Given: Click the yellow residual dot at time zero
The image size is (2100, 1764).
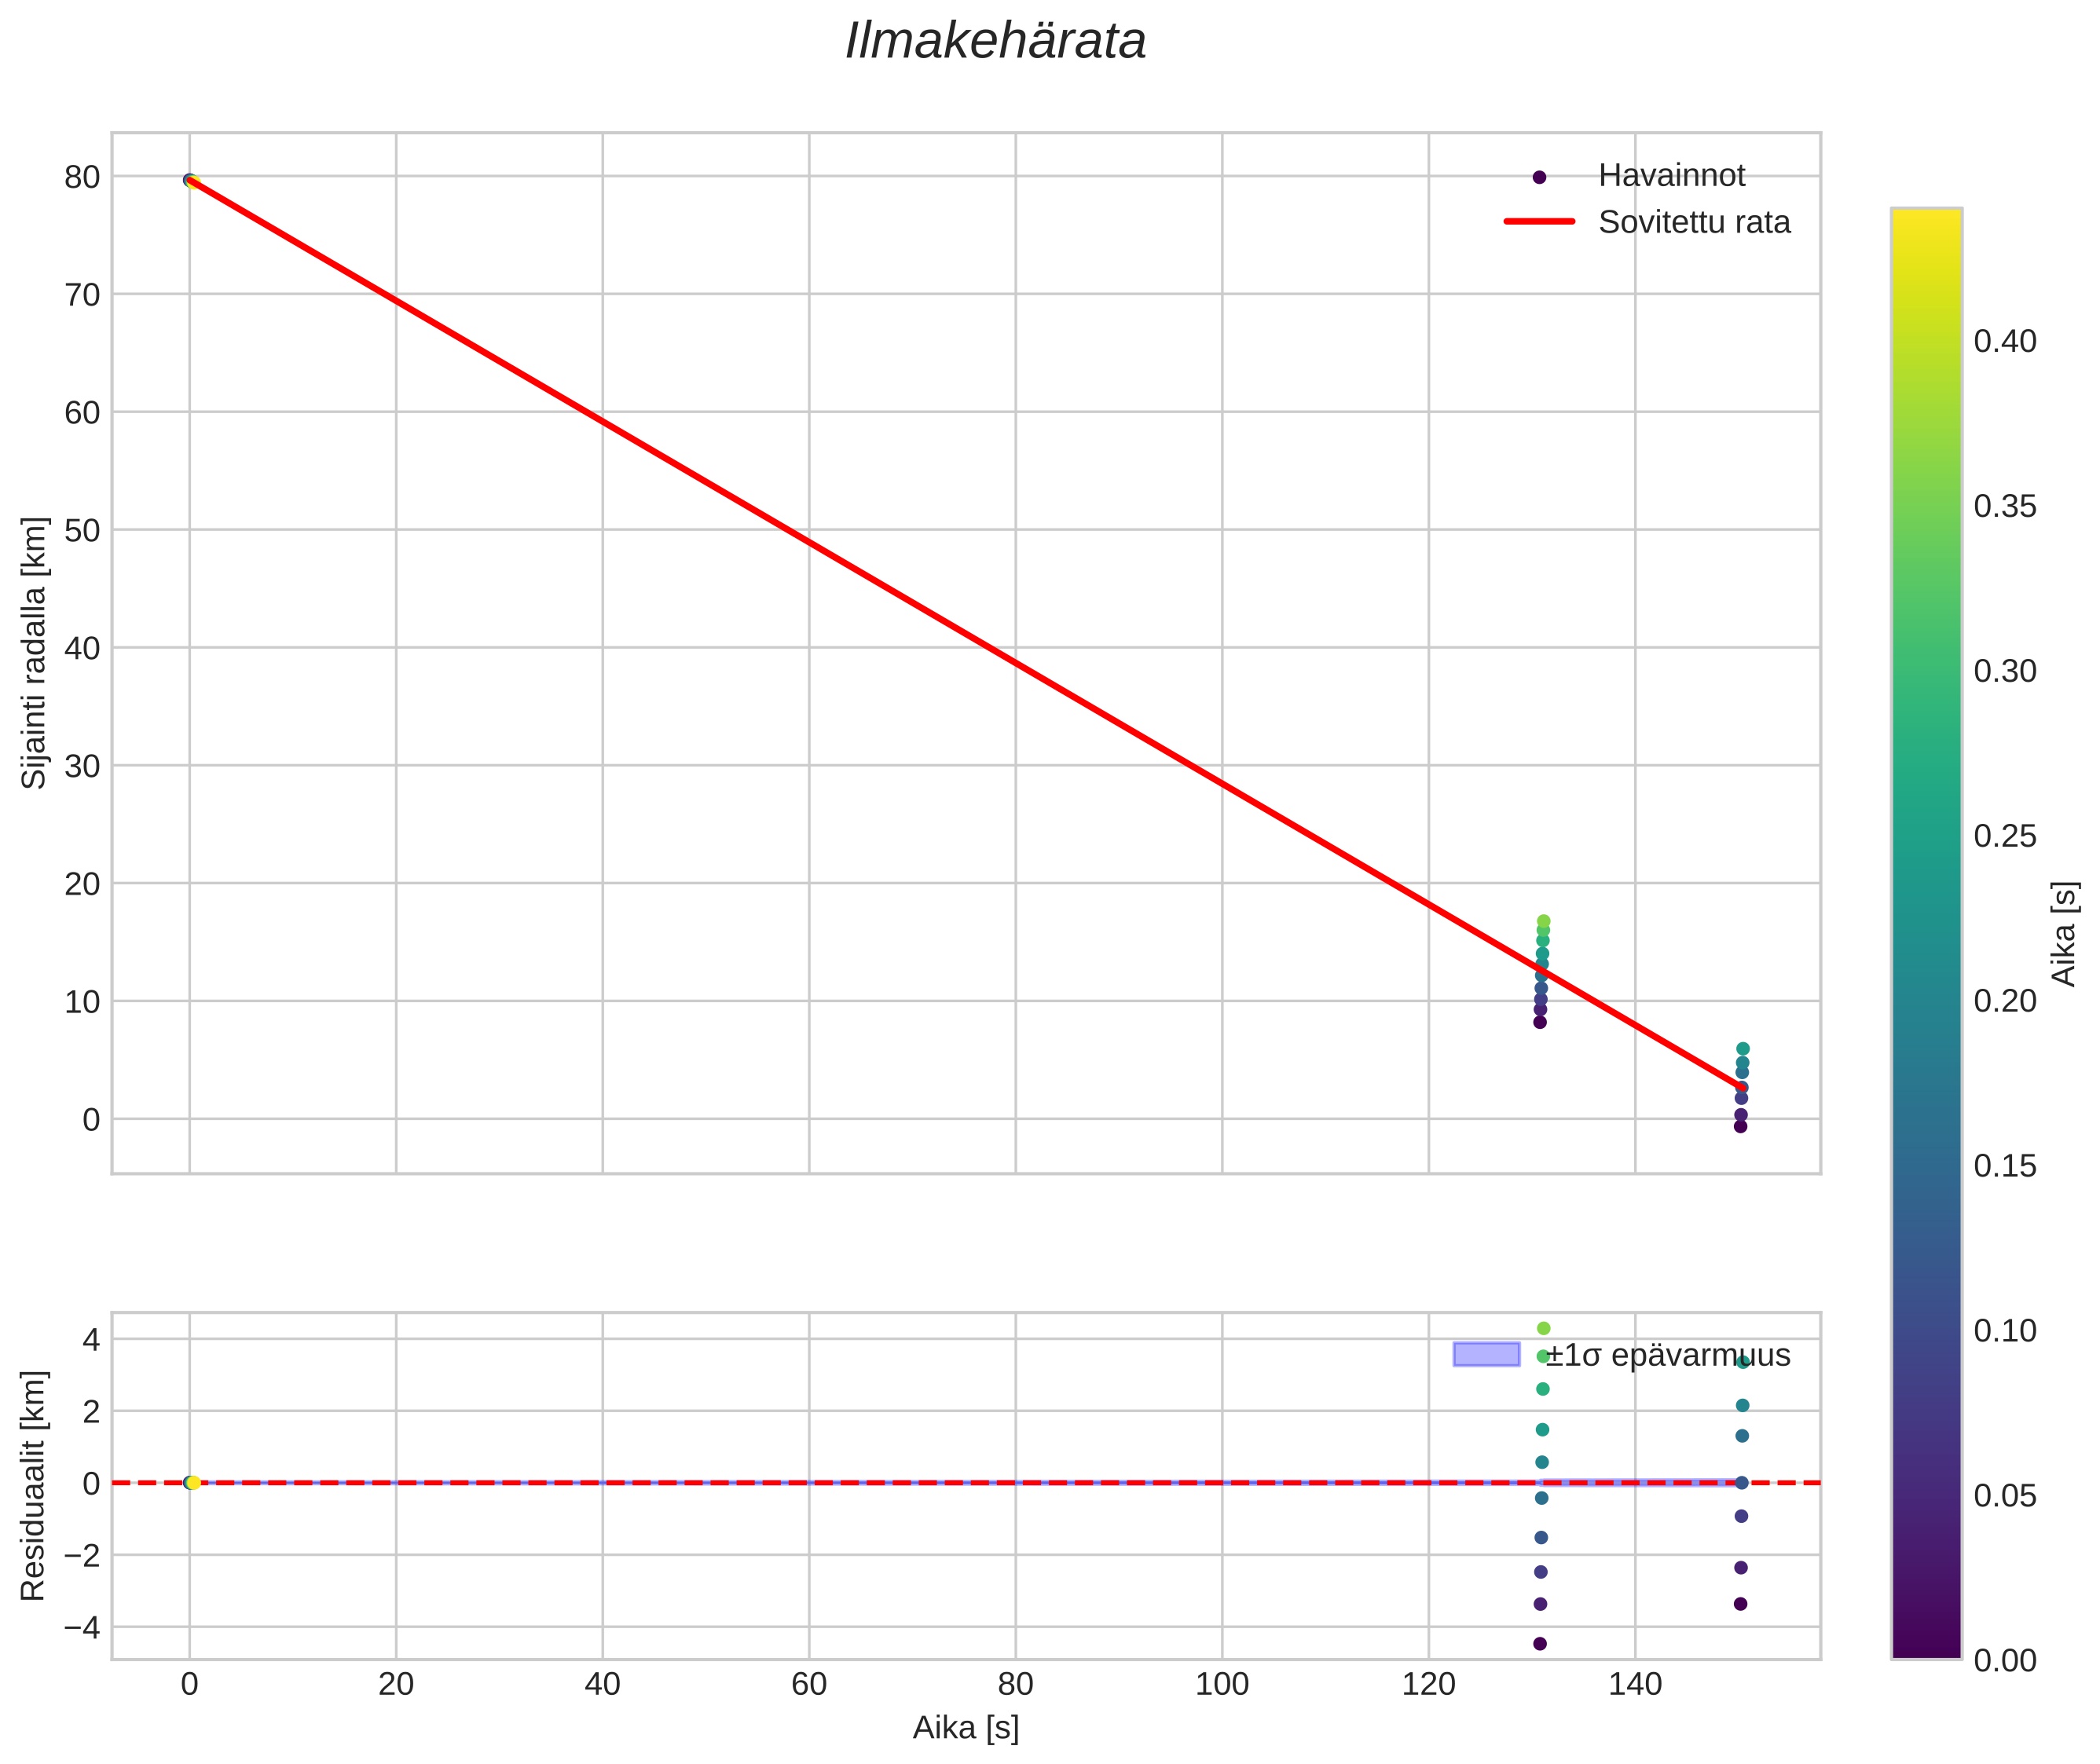Looking at the screenshot, I should [x=193, y=1482].
